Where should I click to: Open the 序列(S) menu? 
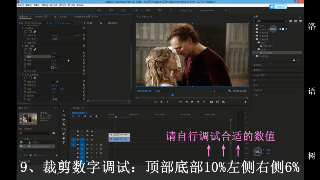pos(45,5)
